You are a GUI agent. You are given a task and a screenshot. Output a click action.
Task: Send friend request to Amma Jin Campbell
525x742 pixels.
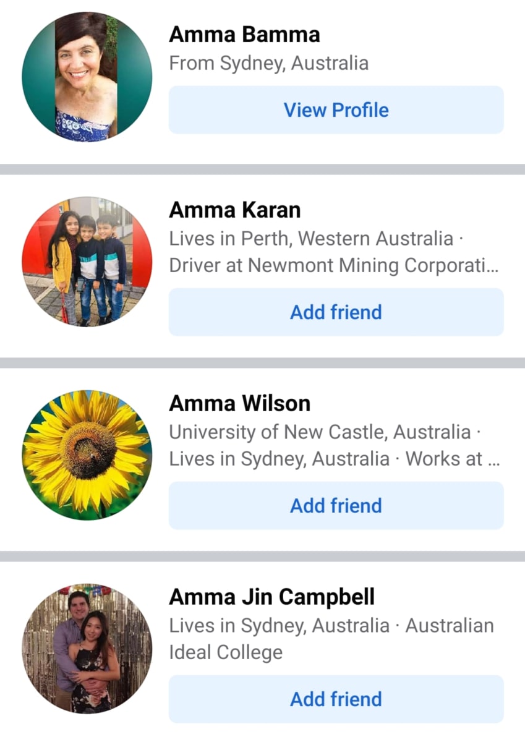point(336,699)
